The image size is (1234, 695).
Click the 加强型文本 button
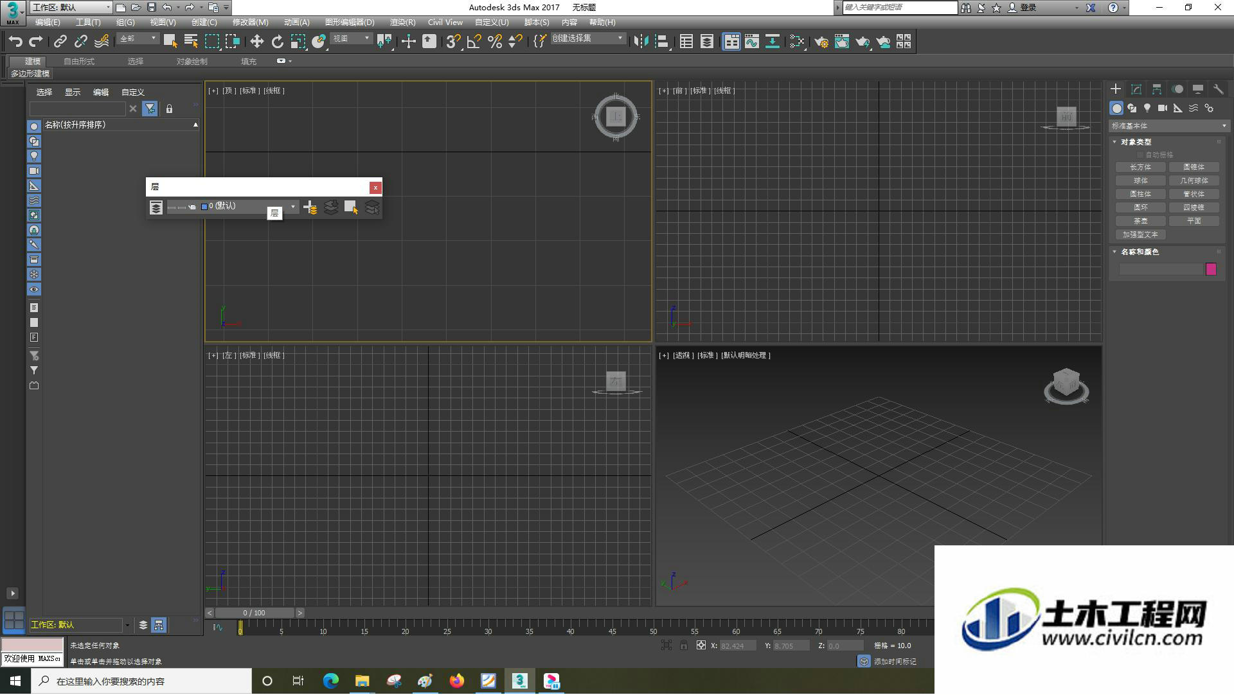pos(1141,235)
